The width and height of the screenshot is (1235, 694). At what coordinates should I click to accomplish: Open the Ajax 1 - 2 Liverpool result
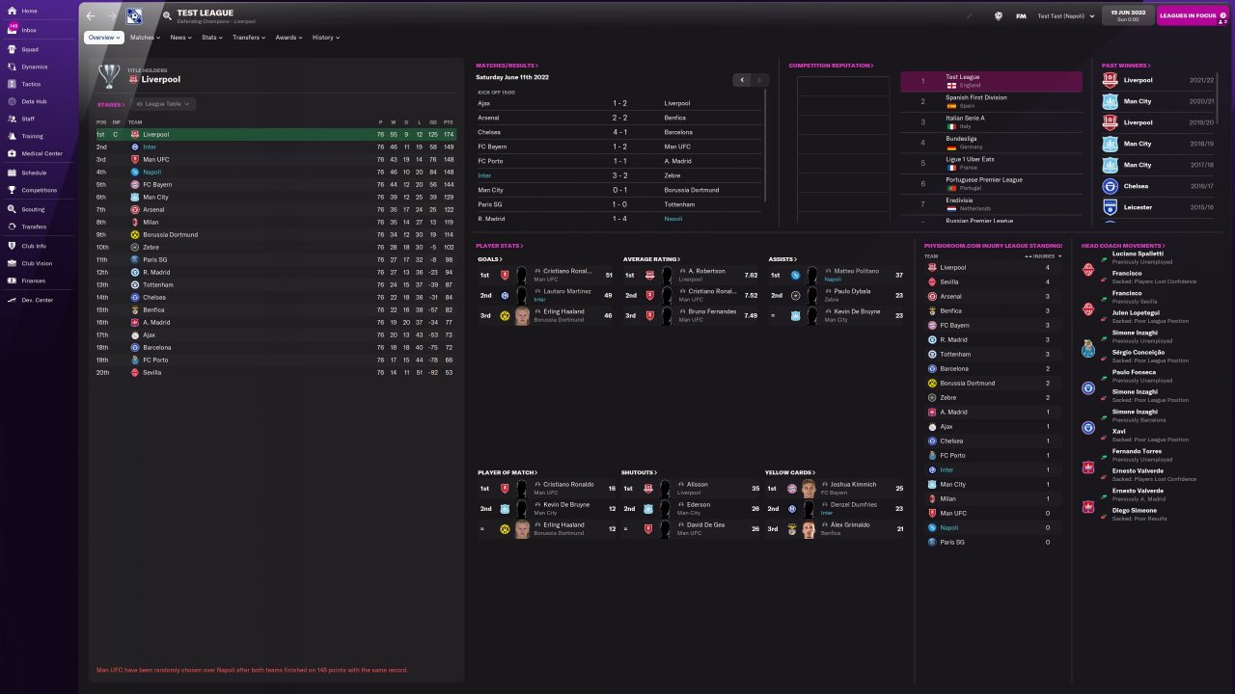618,103
